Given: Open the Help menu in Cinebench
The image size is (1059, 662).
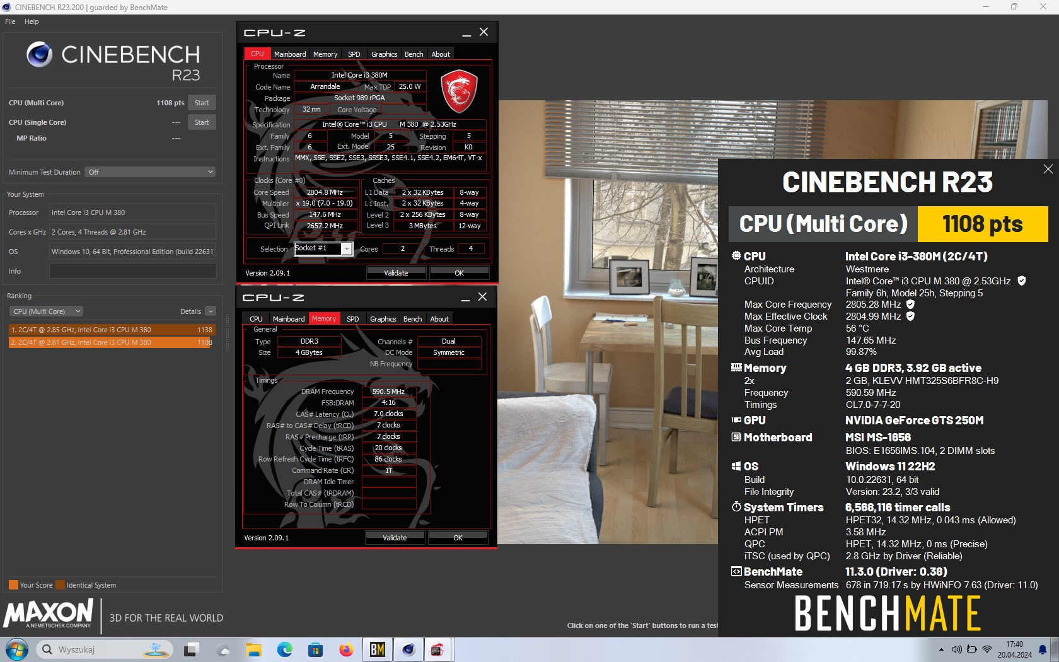Looking at the screenshot, I should pos(32,21).
